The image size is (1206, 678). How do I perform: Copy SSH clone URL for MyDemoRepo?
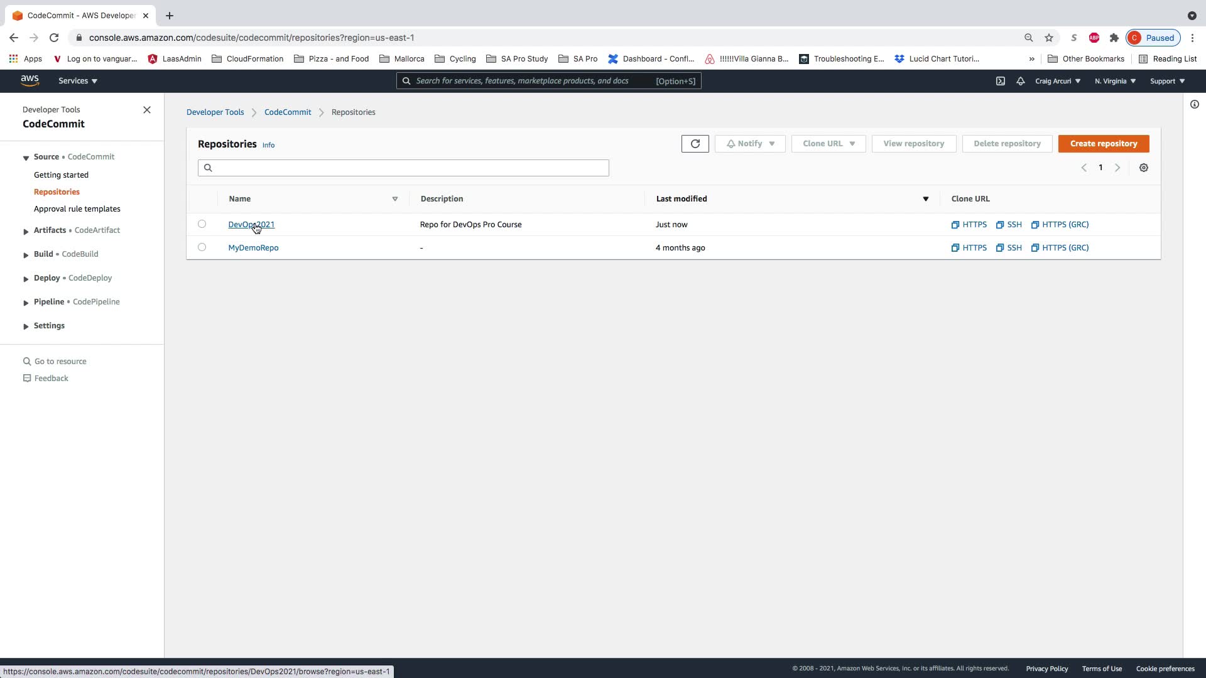(x=1009, y=247)
